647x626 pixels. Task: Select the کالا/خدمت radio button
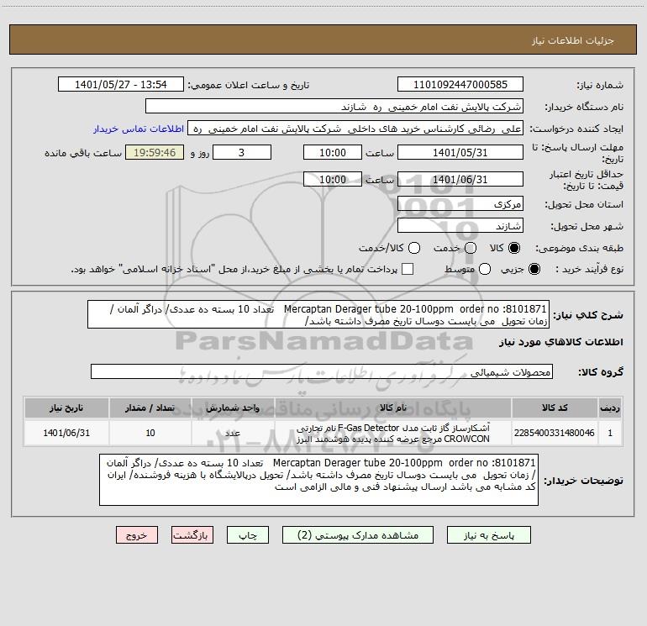414,248
